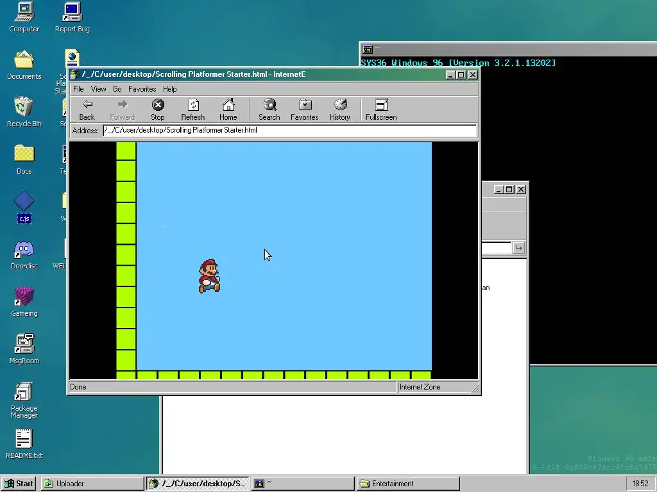Select the Recycle Bin icon

click(x=24, y=112)
